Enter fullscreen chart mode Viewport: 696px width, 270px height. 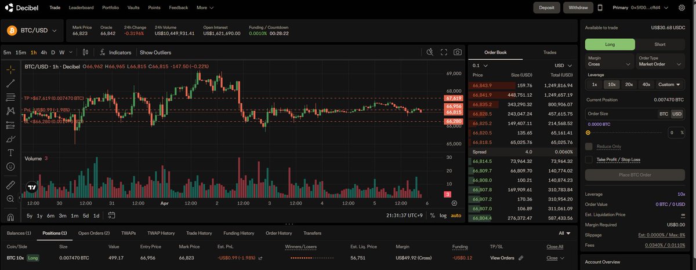coord(444,52)
